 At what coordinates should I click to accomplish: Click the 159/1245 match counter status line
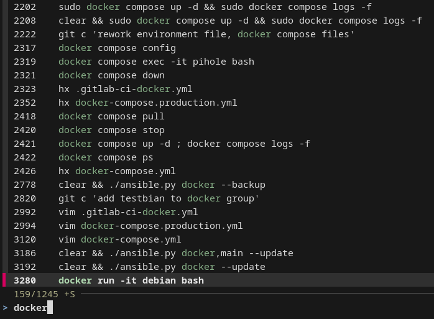click(44, 294)
